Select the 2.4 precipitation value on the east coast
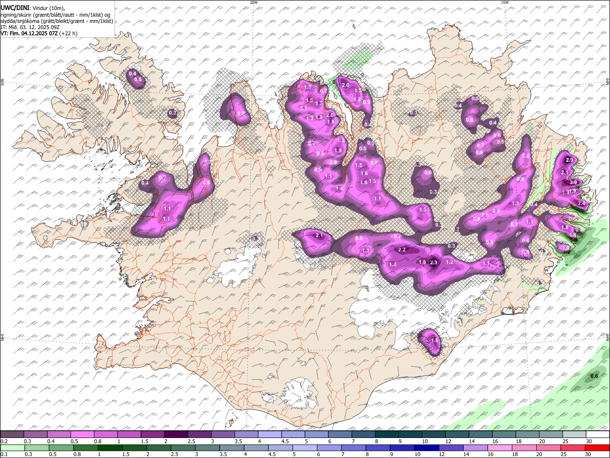Viewport: 610px width, 458px height. tap(581, 203)
